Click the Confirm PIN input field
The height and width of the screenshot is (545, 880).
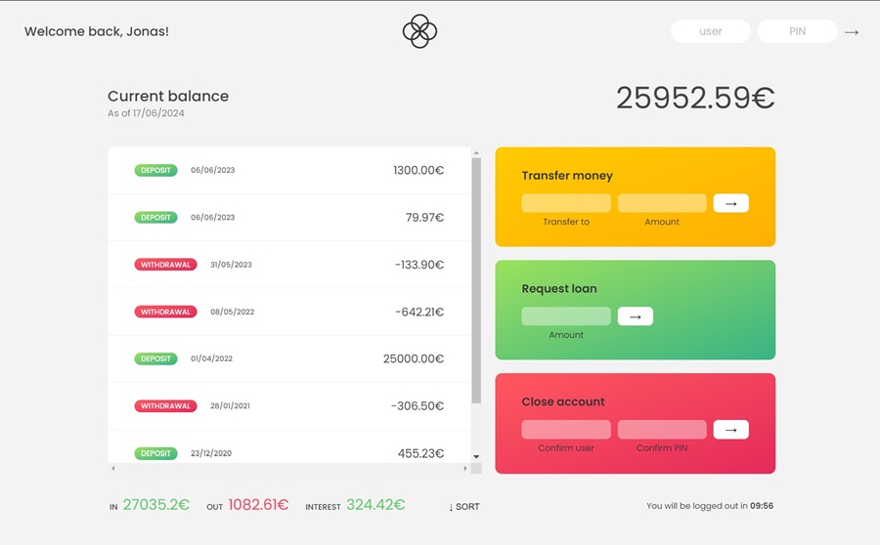pos(662,430)
